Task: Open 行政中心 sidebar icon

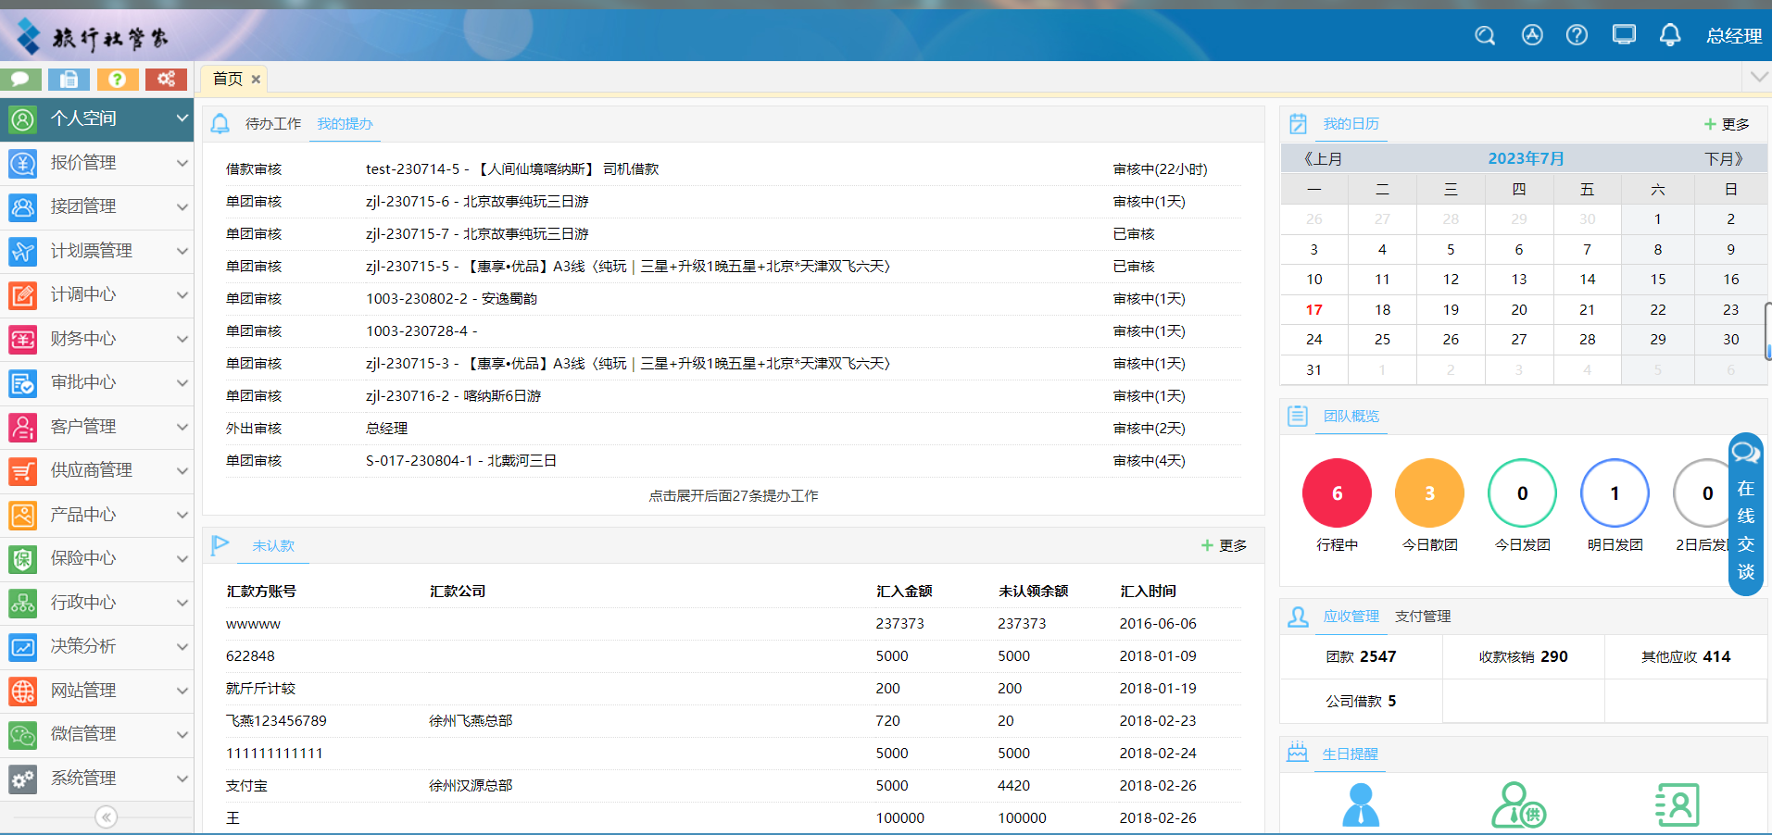Action: tap(23, 603)
